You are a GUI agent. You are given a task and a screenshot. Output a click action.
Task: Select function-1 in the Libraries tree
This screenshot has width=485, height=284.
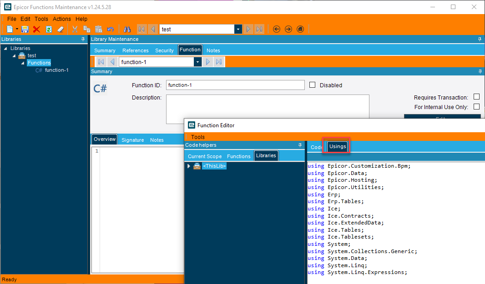tap(56, 70)
